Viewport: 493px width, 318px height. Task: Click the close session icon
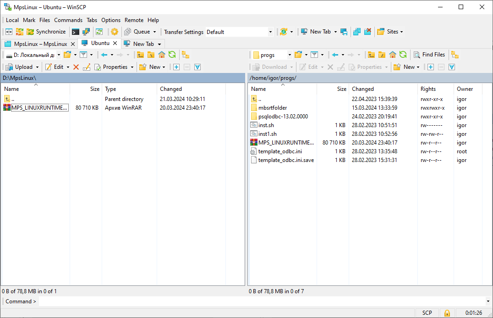tap(367, 32)
